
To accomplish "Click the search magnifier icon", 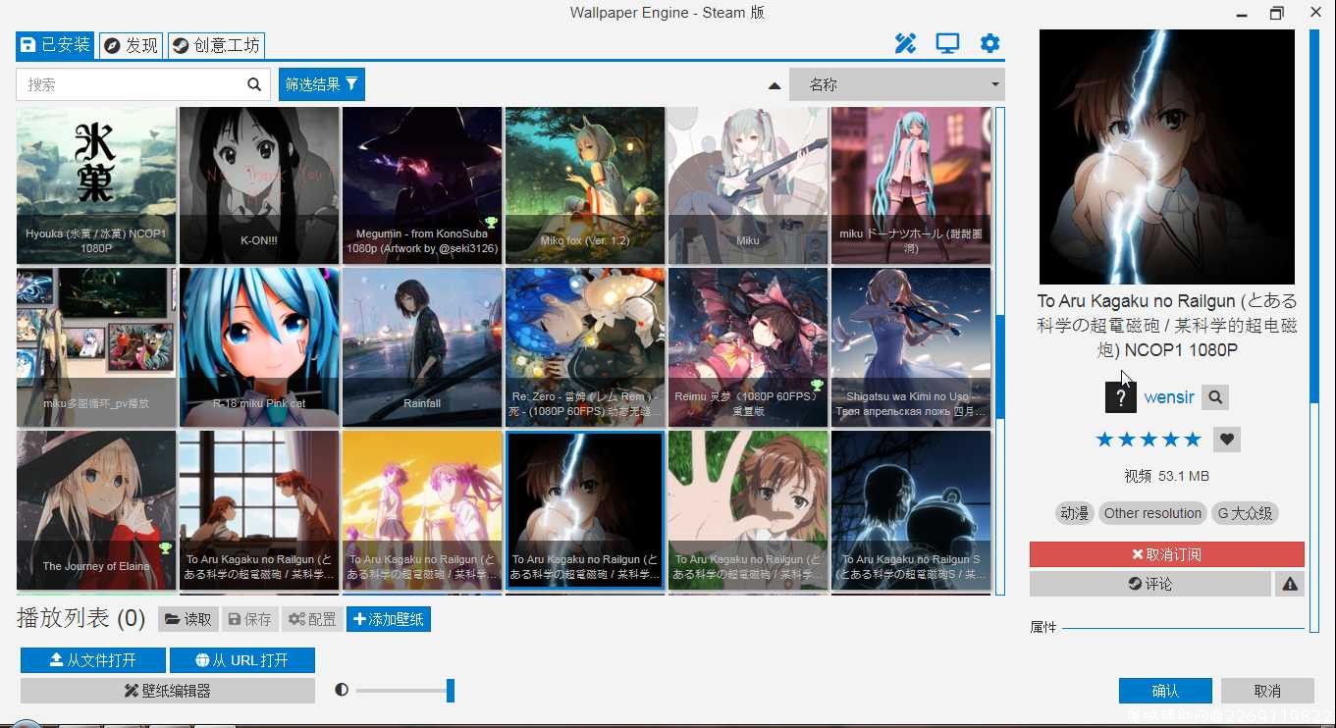I will click(254, 84).
